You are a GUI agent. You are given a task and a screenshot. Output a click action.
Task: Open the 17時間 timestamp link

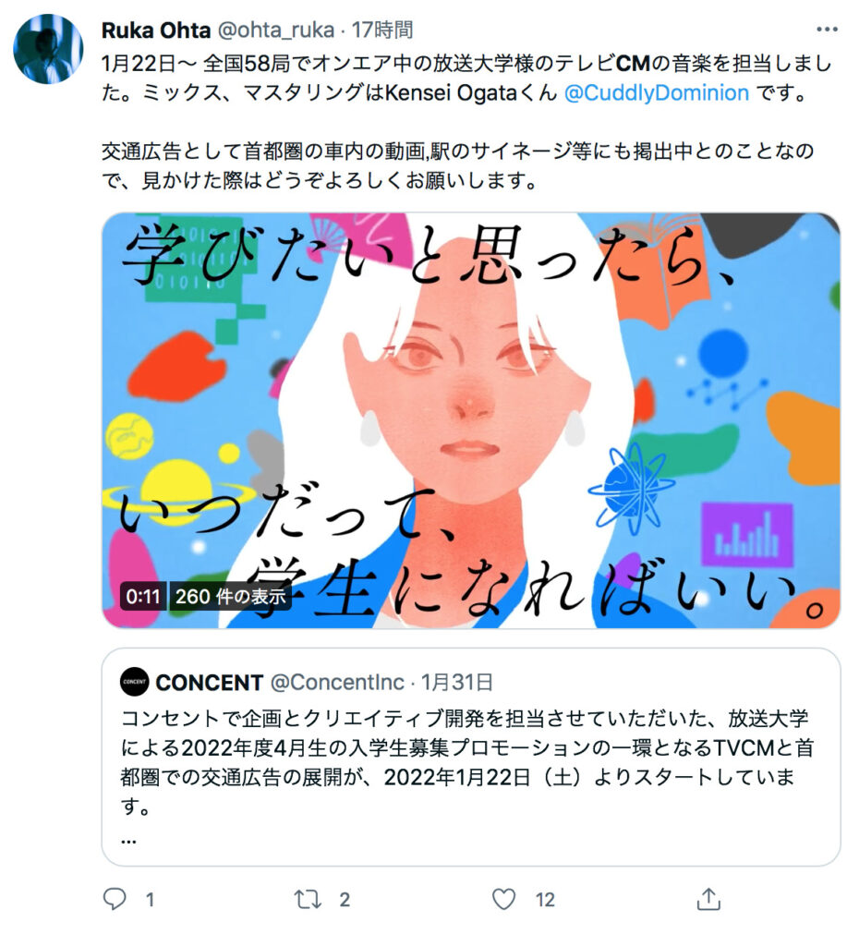tap(382, 30)
